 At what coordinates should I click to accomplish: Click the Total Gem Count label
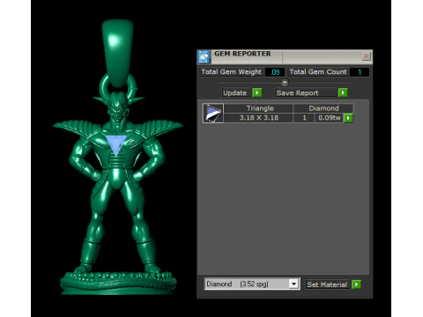318,72
